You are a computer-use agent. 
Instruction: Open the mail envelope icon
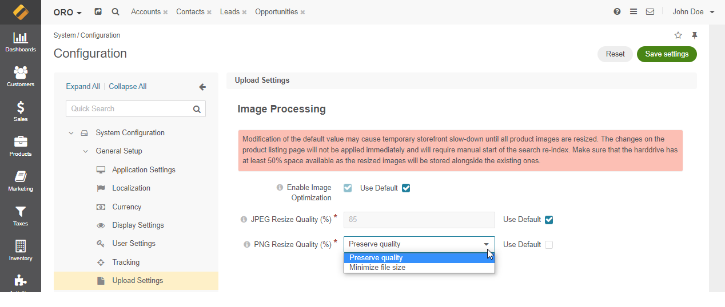coord(650,11)
